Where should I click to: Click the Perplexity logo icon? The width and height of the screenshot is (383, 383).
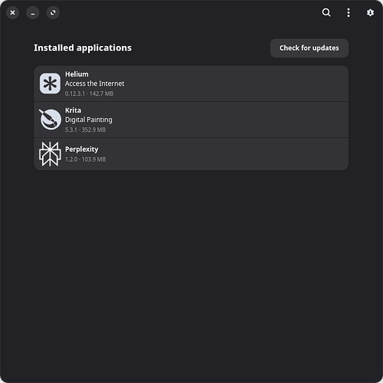pos(50,154)
